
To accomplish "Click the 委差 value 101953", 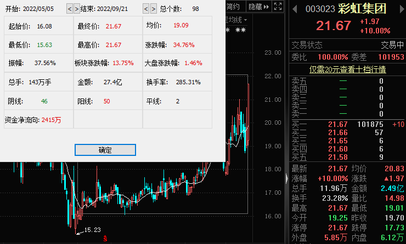I will pyautogui.click(x=391, y=57).
